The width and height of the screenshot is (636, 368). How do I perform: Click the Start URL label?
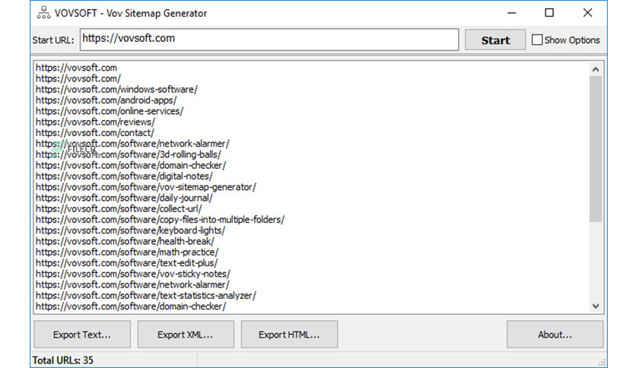point(53,40)
